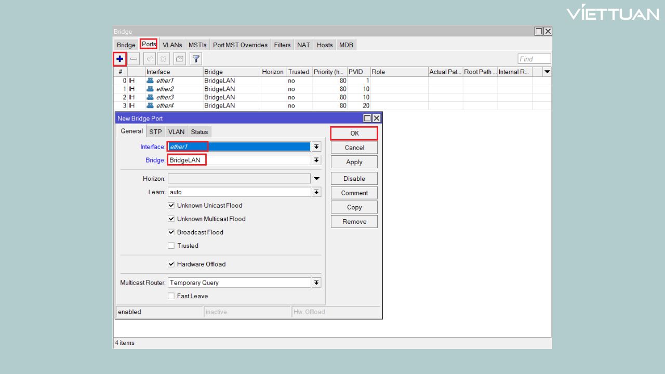Expand the Bridge dropdown list
This screenshot has width=665, height=374.
[316, 160]
